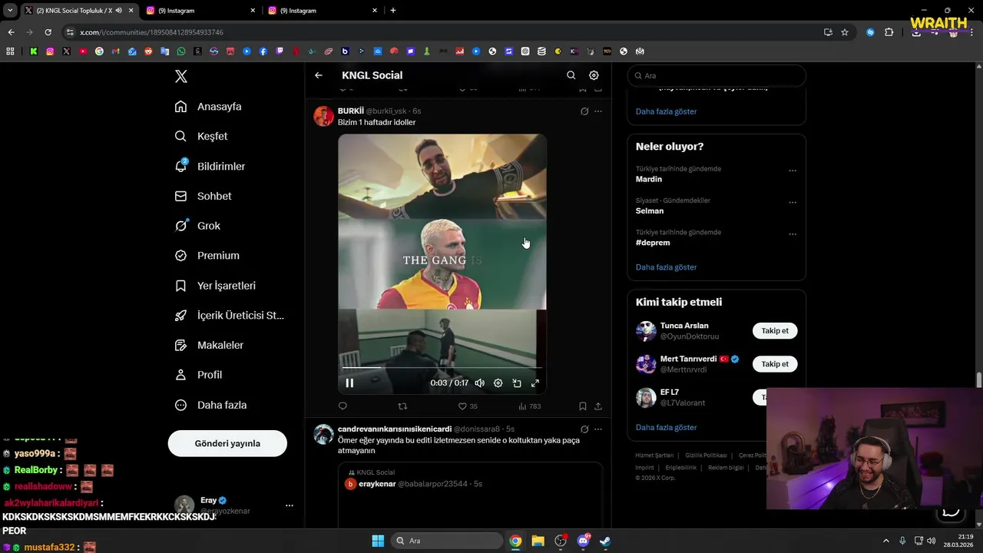Open EF L7 profile
The image size is (983, 553).
(x=670, y=392)
